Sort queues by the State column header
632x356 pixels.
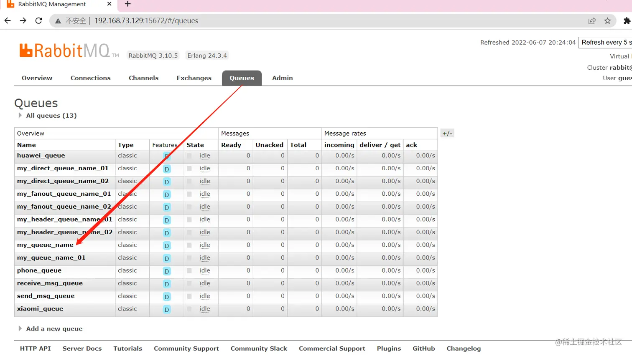coord(195,145)
